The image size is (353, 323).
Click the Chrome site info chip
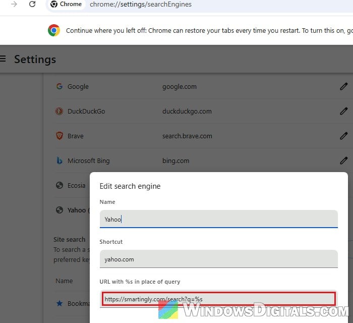[x=66, y=4]
